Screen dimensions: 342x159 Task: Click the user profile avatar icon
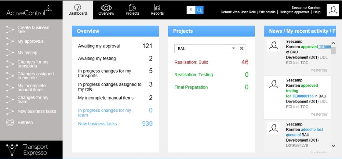[333, 10]
